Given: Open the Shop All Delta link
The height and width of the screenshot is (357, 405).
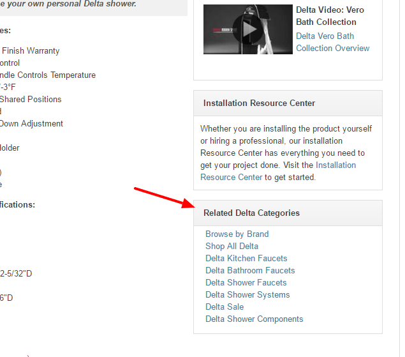Looking at the screenshot, I should pos(232,246).
